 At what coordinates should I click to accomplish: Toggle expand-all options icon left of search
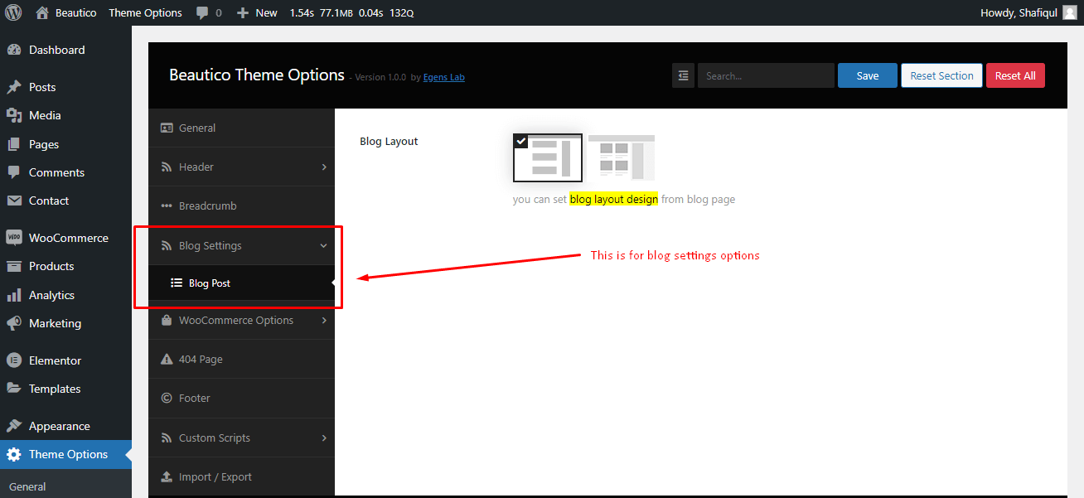[683, 75]
